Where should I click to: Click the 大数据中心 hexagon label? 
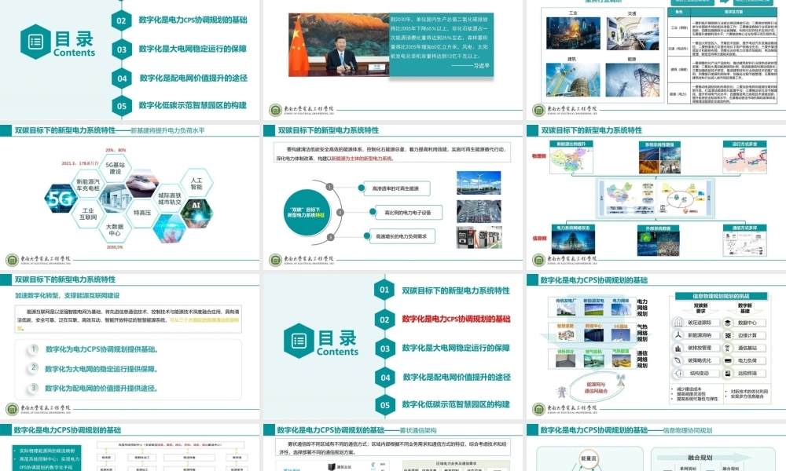tap(115, 230)
